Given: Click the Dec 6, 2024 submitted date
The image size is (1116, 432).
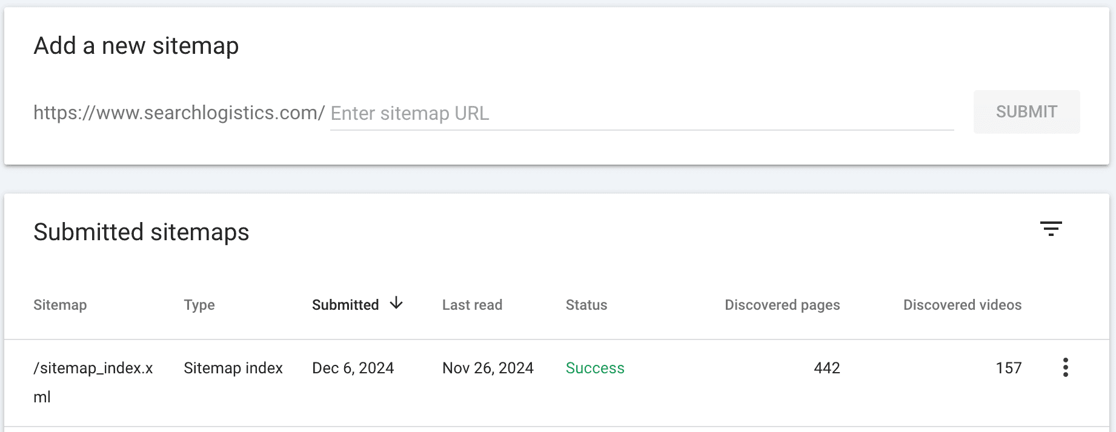Looking at the screenshot, I should (353, 368).
